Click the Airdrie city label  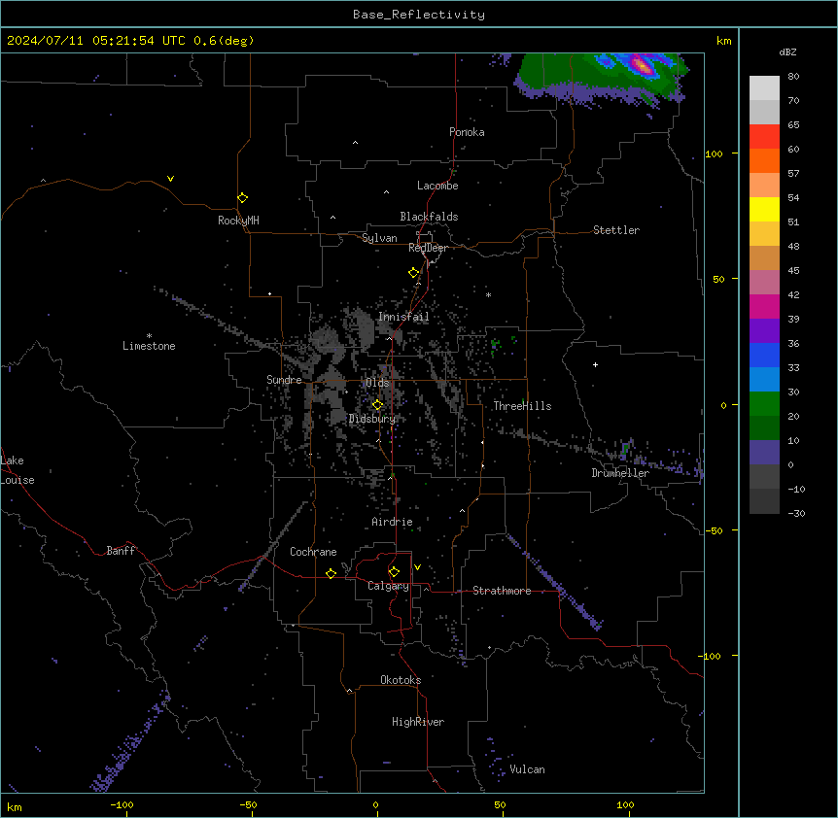tap(392, 522)
